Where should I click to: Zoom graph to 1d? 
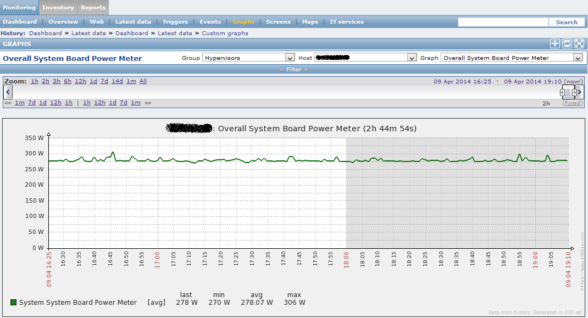point(93,81)
